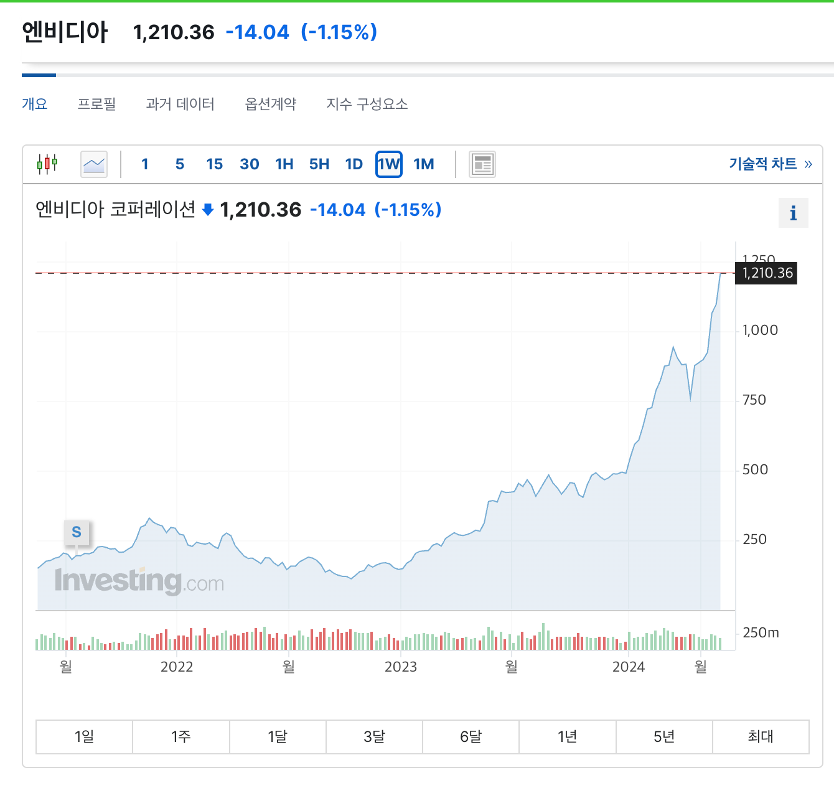Click the 2023 label on time axis
The image size is (834, 788).
coord(401,667)
